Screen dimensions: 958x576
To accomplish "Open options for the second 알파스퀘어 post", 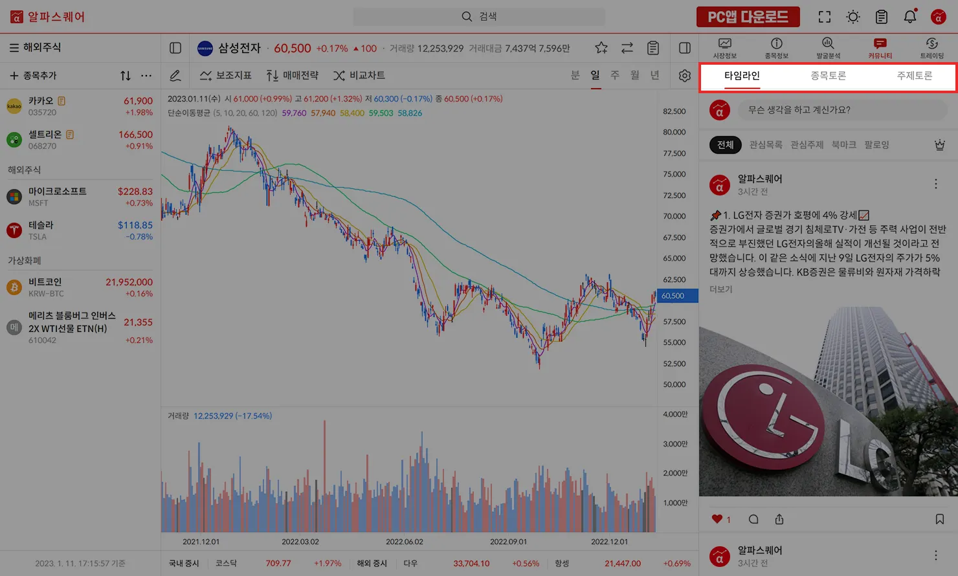I will point(936,555).
